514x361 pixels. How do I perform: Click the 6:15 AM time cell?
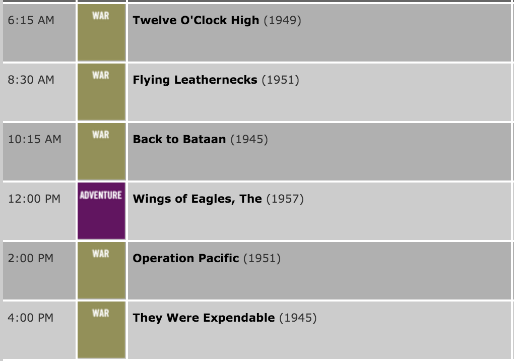(31, 21)
